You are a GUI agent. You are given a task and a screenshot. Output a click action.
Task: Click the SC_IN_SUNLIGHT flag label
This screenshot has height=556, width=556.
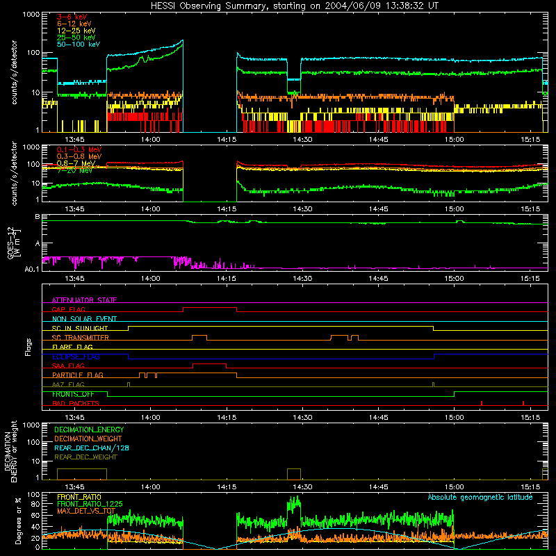pyautogui.click(x=80, y=328)
